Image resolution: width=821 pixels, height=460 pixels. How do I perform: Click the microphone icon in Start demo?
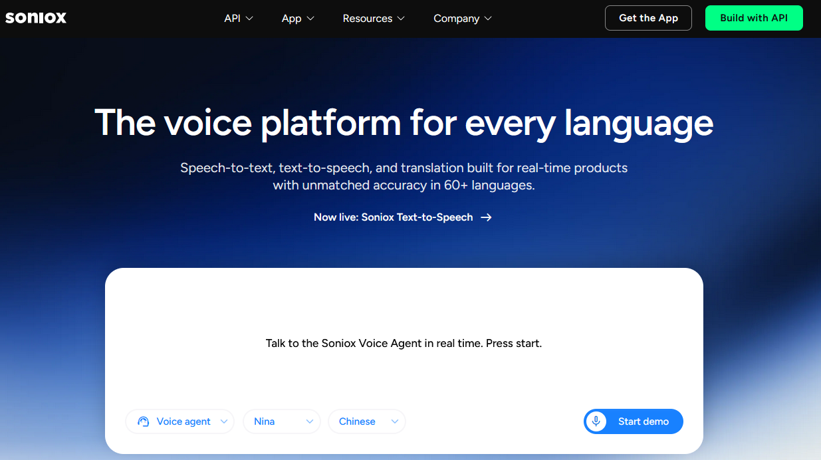[x=596, y=421]
